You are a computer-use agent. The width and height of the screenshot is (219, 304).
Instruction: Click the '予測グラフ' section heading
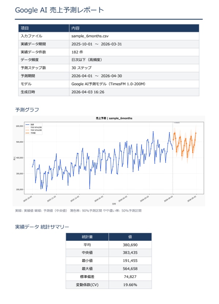pos(27,110)
